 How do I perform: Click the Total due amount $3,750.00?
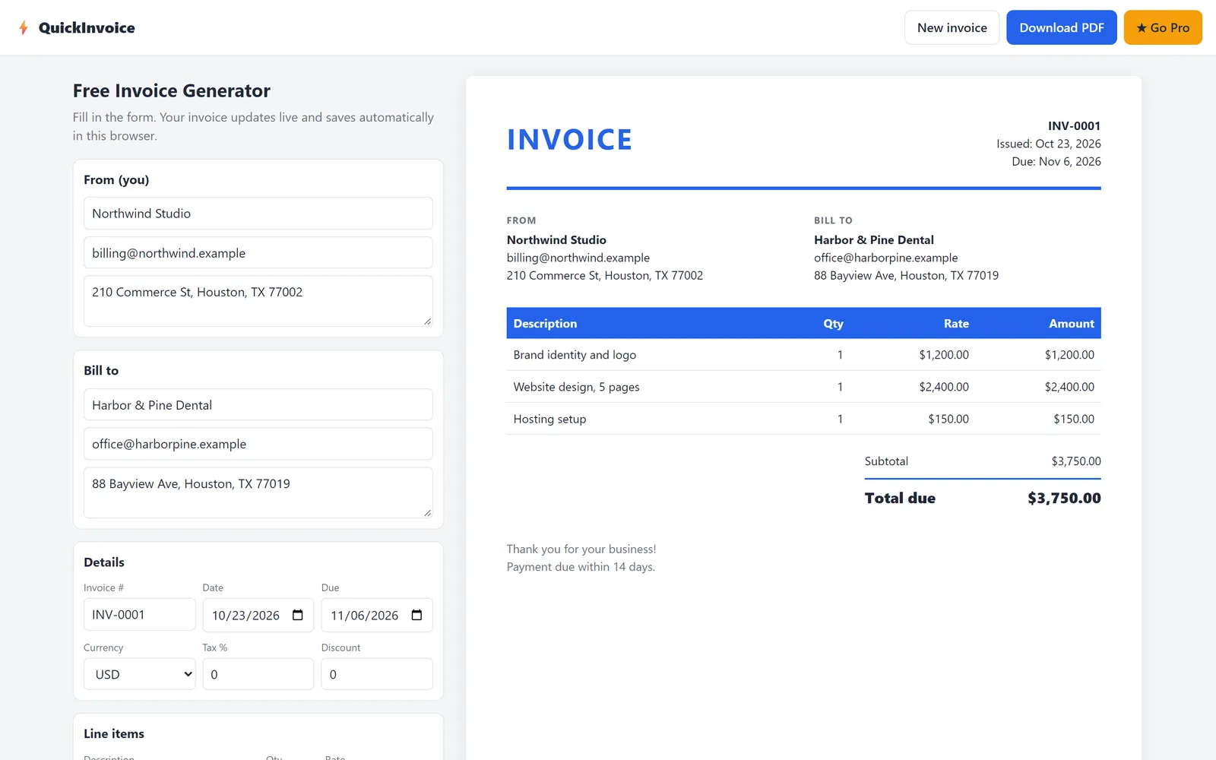[x=1064, y=498]
